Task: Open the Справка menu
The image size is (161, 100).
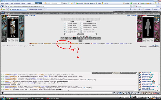Action: point(29,3)
